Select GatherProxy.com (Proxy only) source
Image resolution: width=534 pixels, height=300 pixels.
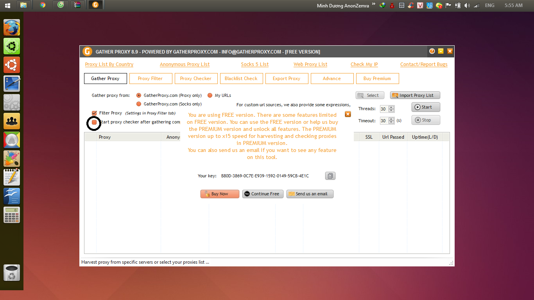139,95
